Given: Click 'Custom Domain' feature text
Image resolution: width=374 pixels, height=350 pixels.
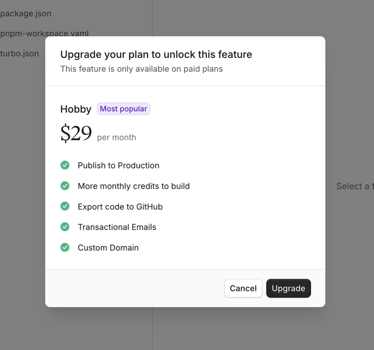Looking at the screenshot, I should click(108, 248).
